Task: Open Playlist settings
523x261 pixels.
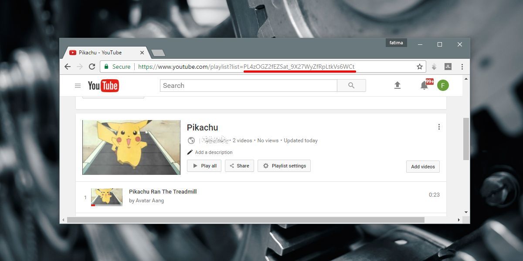Action: pyautogui.click(x=284, y=166)
